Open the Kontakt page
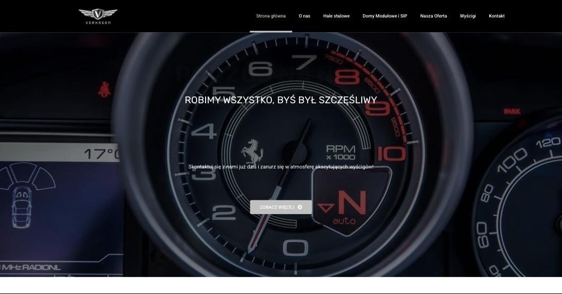The width and height of the screenshot is (562, 294). click(x=497, y=16)
